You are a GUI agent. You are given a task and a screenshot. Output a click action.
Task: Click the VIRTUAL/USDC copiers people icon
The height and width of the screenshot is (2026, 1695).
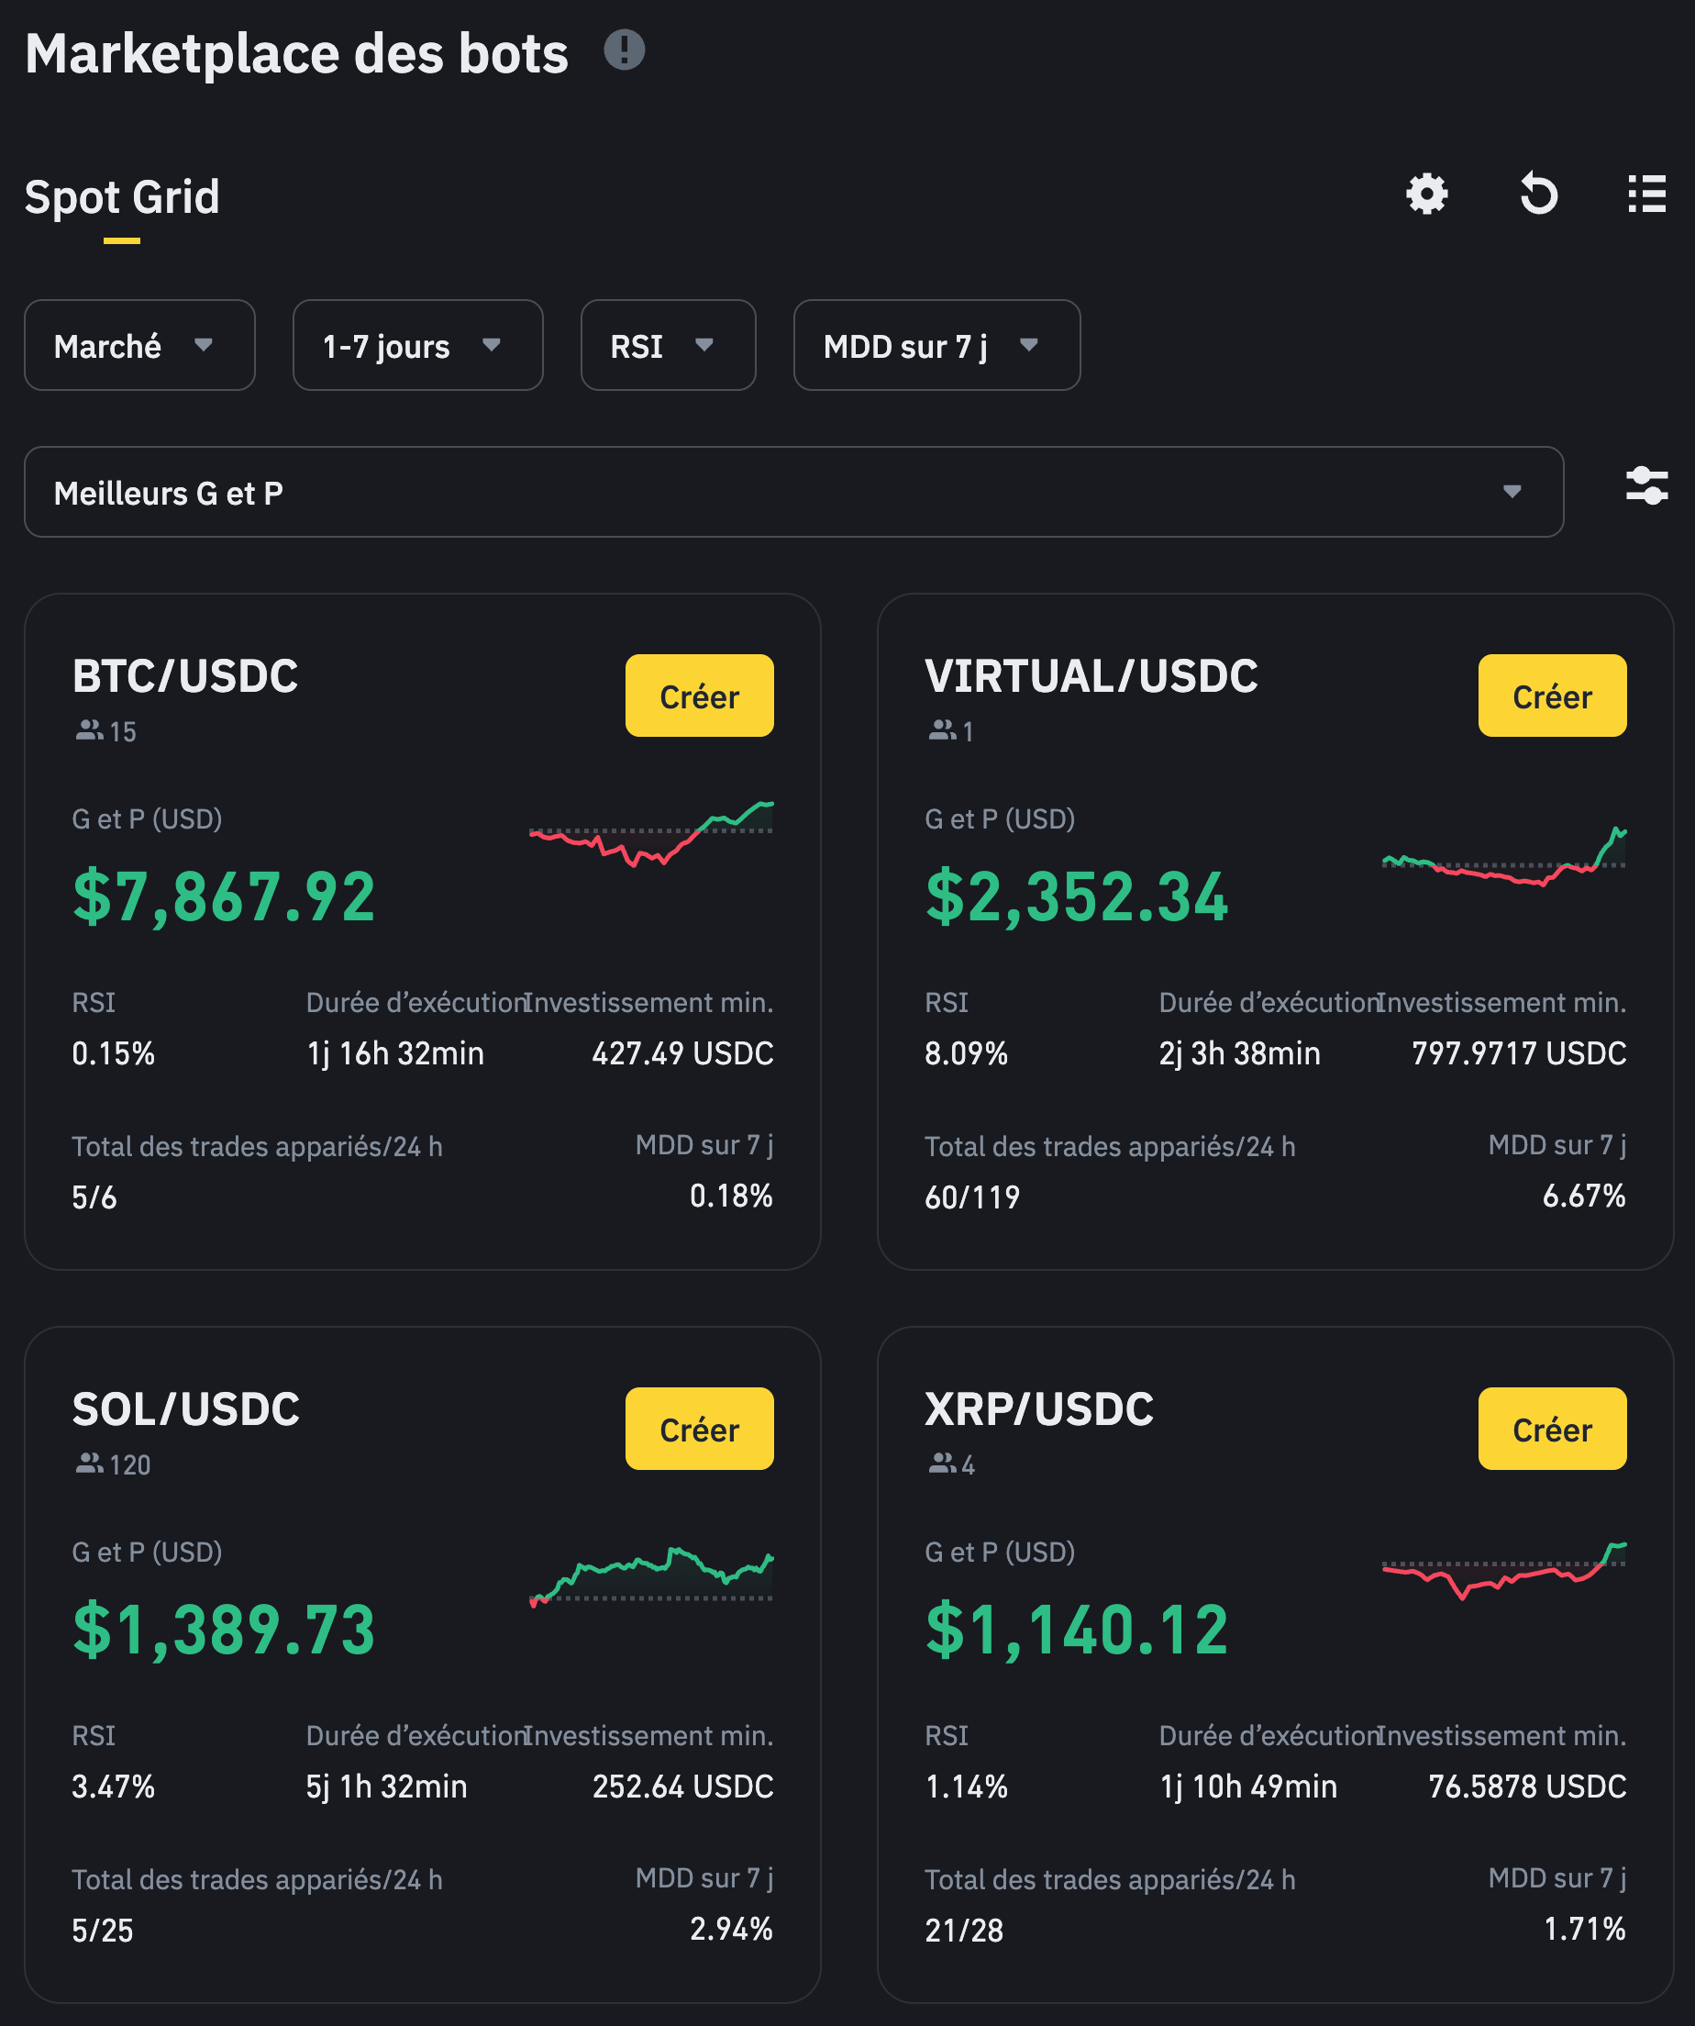pos(941,730)
